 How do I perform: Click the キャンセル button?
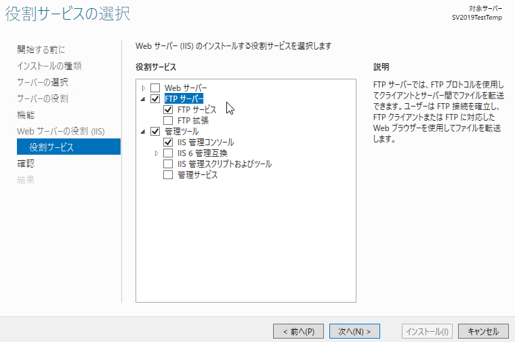click(x=483, y=331)
